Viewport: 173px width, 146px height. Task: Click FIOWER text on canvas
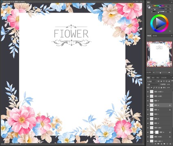click(71, 34)
